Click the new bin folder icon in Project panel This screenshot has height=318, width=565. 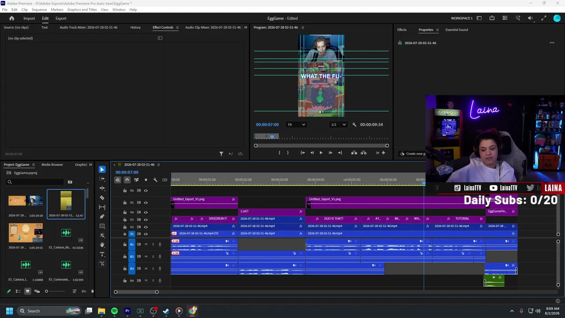(x=70, y=182)
